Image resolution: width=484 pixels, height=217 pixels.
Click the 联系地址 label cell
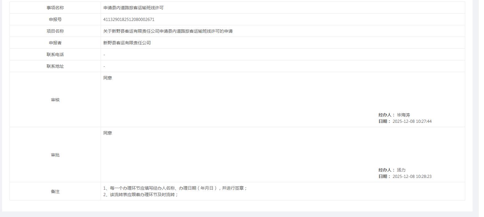pos(55,66)
